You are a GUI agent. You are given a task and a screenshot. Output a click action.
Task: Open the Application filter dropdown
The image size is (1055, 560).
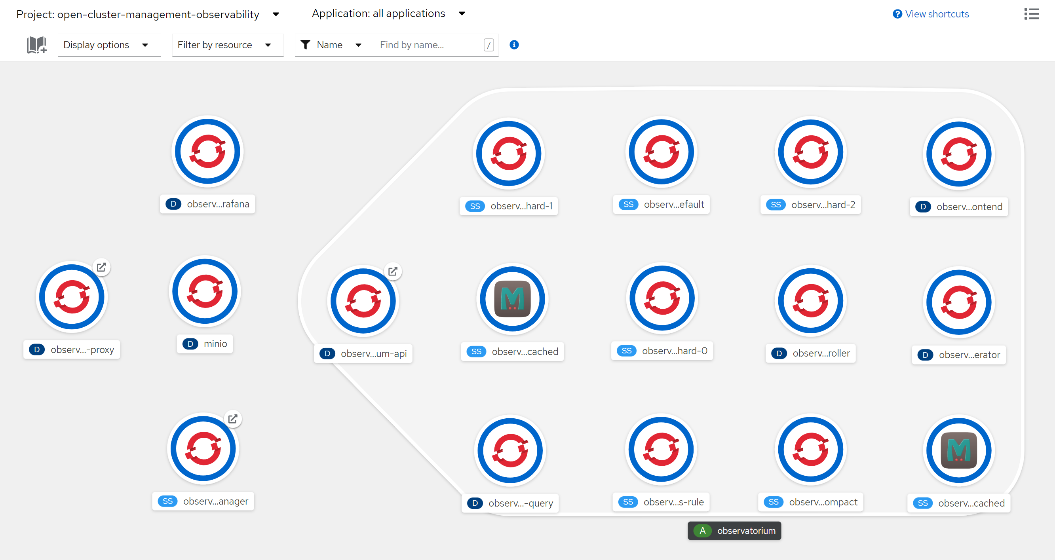(388, 13)
